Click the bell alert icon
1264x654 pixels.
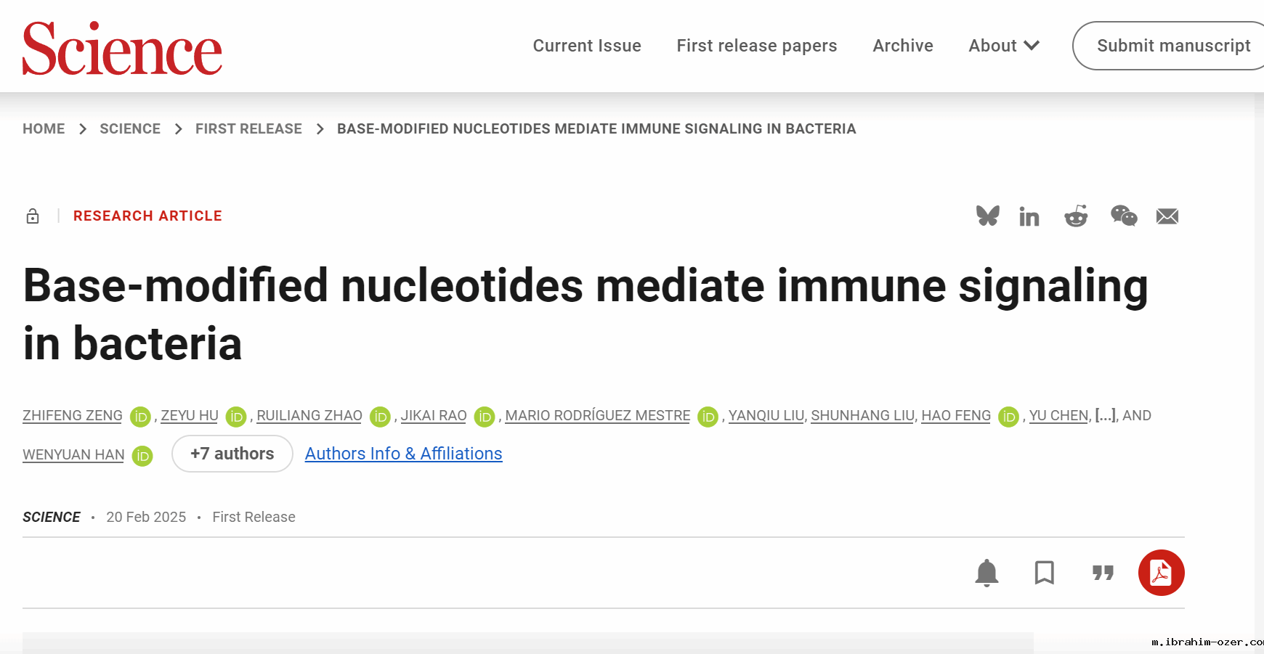(987, 573)
